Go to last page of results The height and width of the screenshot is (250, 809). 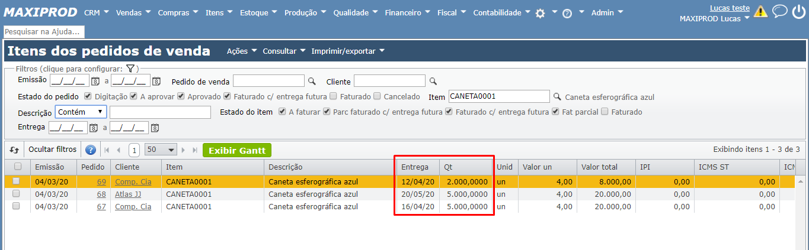194,150
